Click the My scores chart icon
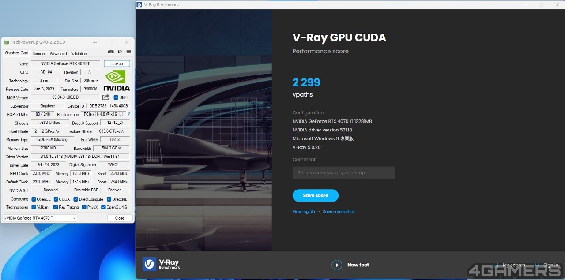Image resolution: width=565 pixels, height=280 pixels. [x=497, y=265]
